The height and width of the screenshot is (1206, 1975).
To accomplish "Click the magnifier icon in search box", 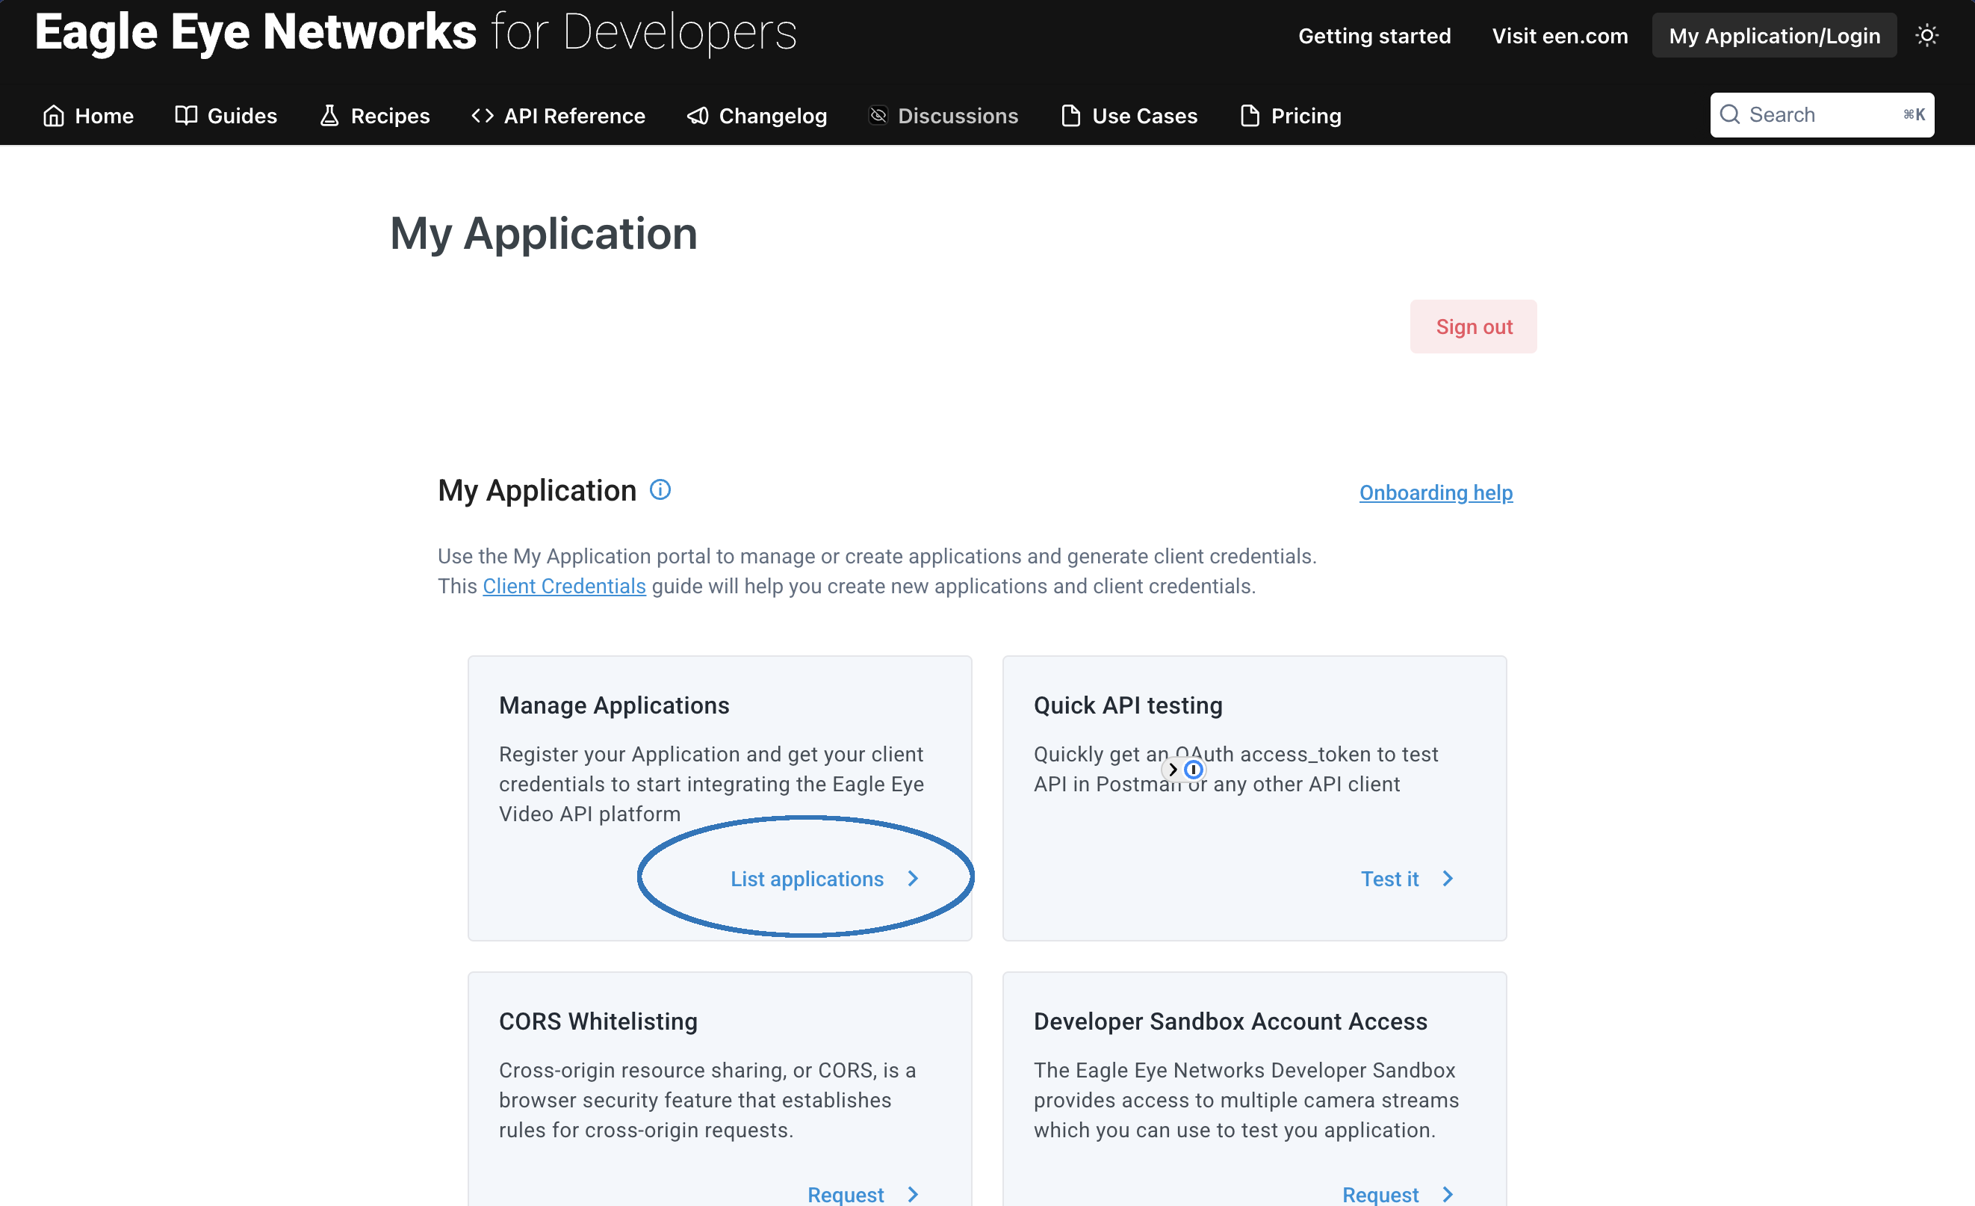I will tap(1730, 114).
